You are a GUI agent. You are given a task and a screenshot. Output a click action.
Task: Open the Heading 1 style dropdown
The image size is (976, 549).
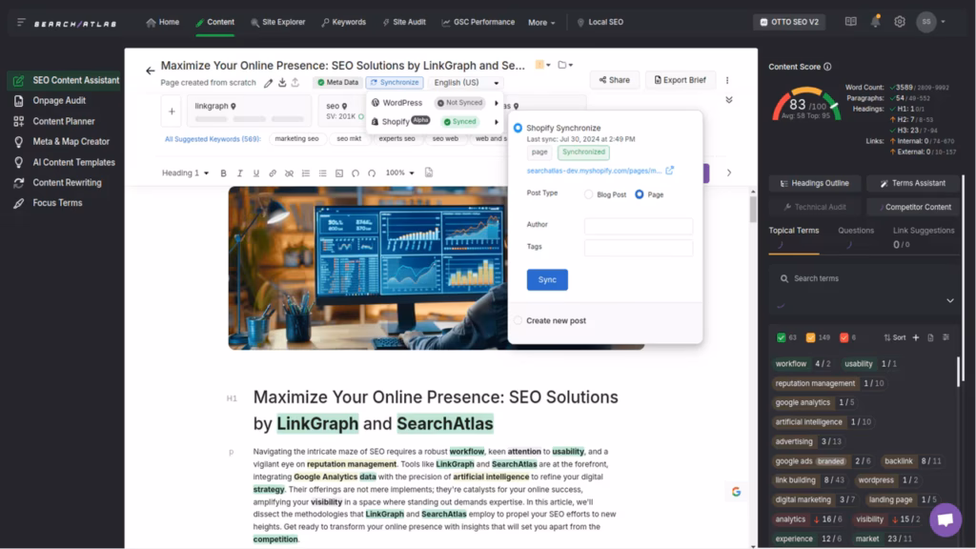tap(185, 173)
